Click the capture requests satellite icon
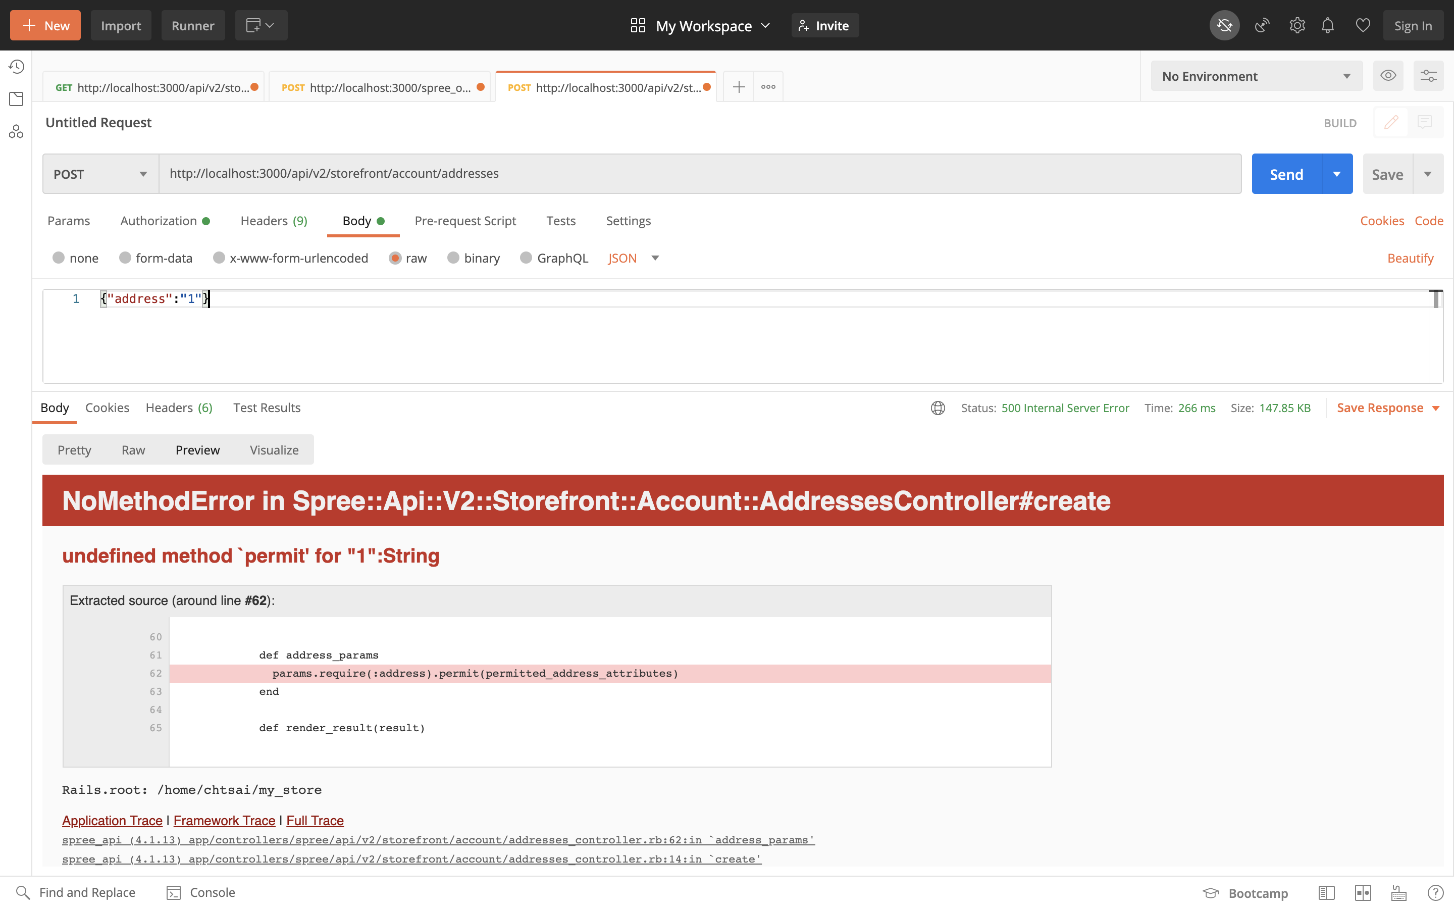 (1262, 26)
